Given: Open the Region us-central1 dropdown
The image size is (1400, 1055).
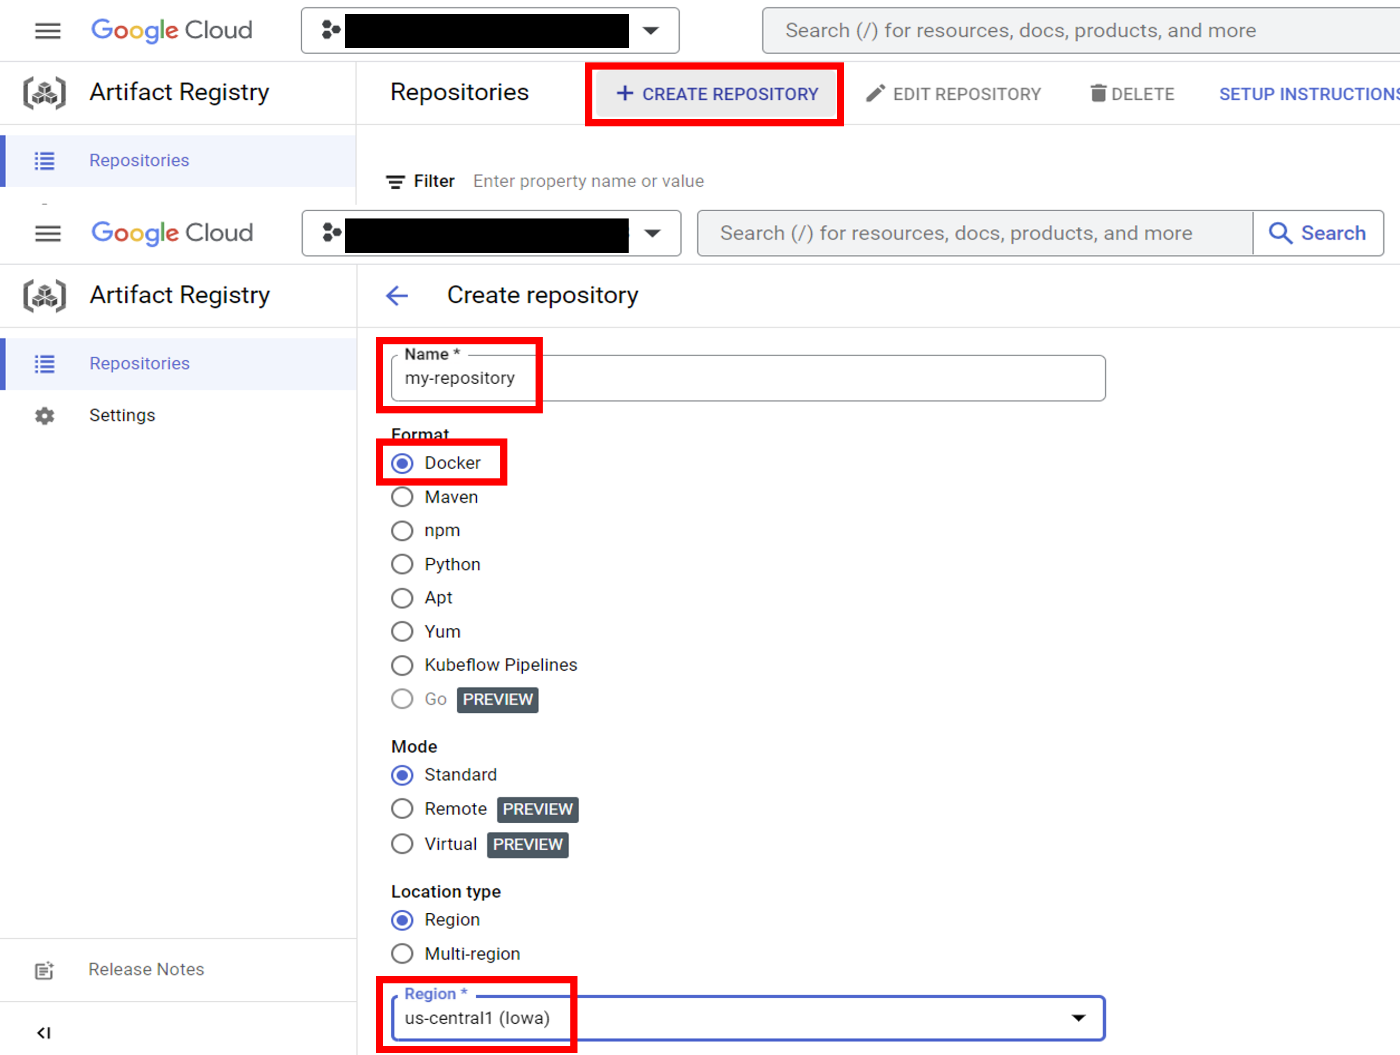Looking at the screenshot, I should [748, 1018].
